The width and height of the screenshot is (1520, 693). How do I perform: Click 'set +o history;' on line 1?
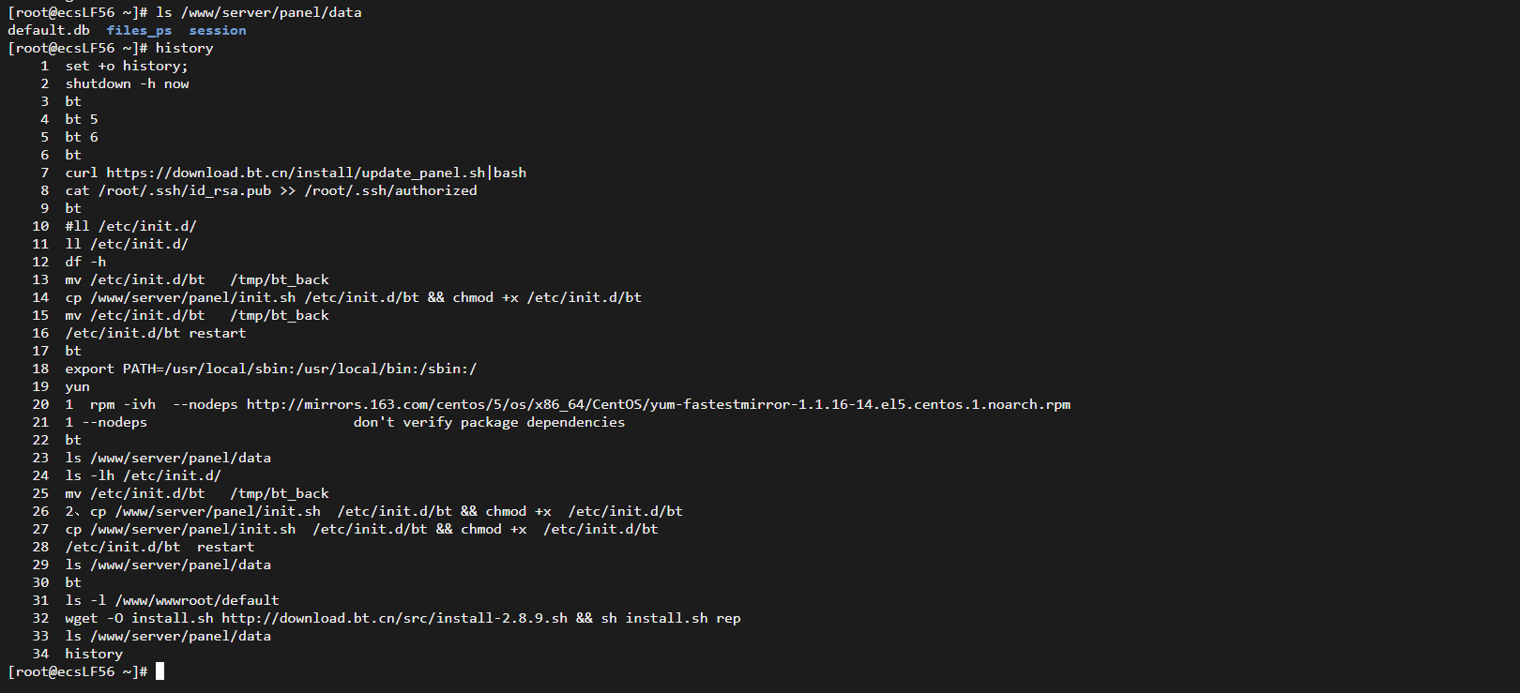coord(127,66)
